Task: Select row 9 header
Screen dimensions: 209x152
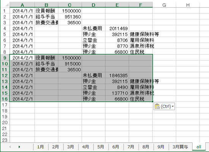Action: tap(5, 58)
